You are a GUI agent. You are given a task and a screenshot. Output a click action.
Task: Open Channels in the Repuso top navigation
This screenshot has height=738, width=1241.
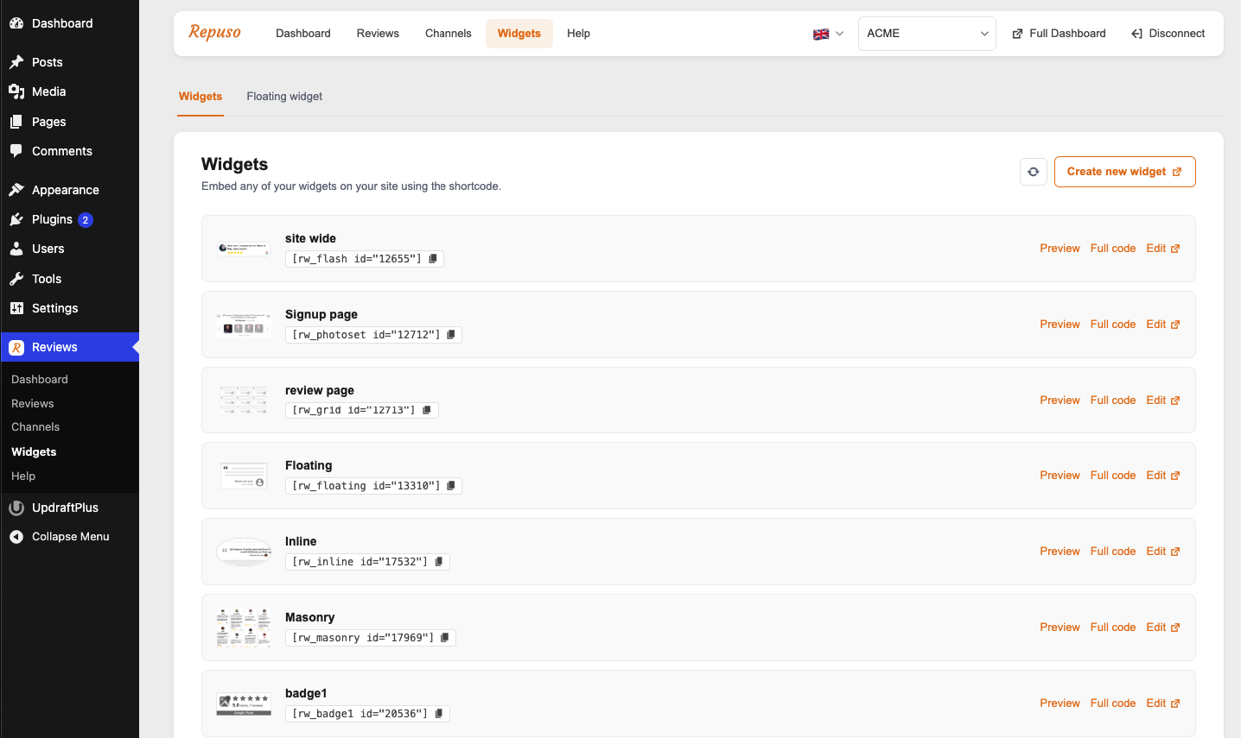pyautogui.click(x=449, y=34)
